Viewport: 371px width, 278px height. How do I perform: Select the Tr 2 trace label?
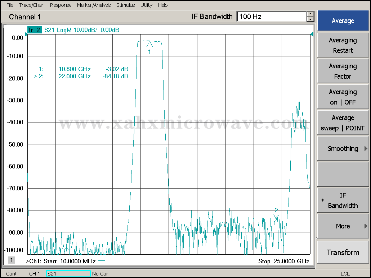pyautogui.click(x=34, y=30)
